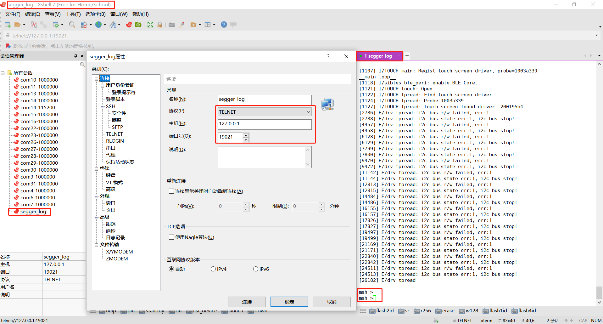
Task: Click the window layout toolbar icon
Action: (208, 25)
